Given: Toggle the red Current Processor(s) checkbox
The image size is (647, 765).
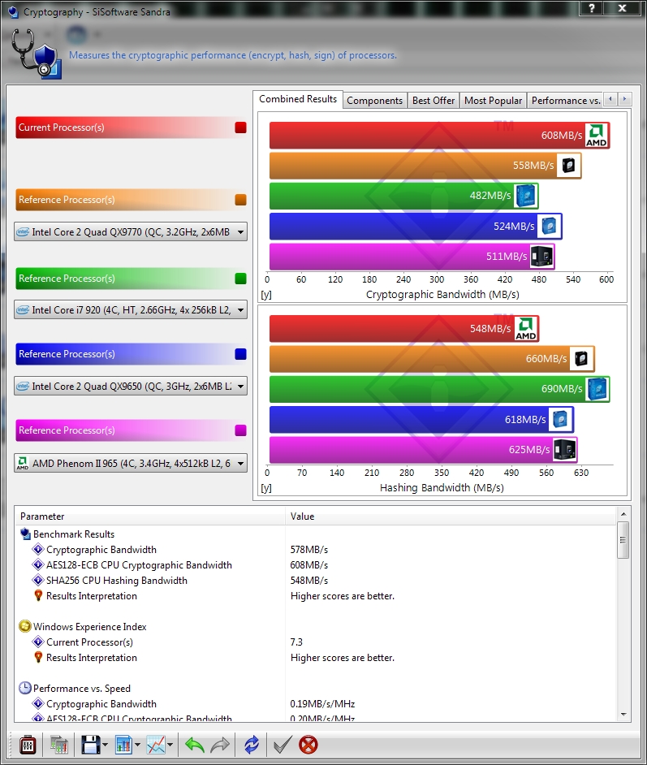Looking at the screenshot, I should coord(240,127).
